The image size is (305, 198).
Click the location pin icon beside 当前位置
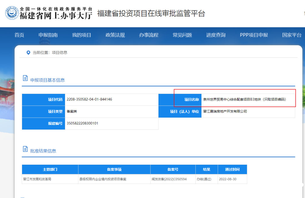pyautogui.click(x=29, y=53)
